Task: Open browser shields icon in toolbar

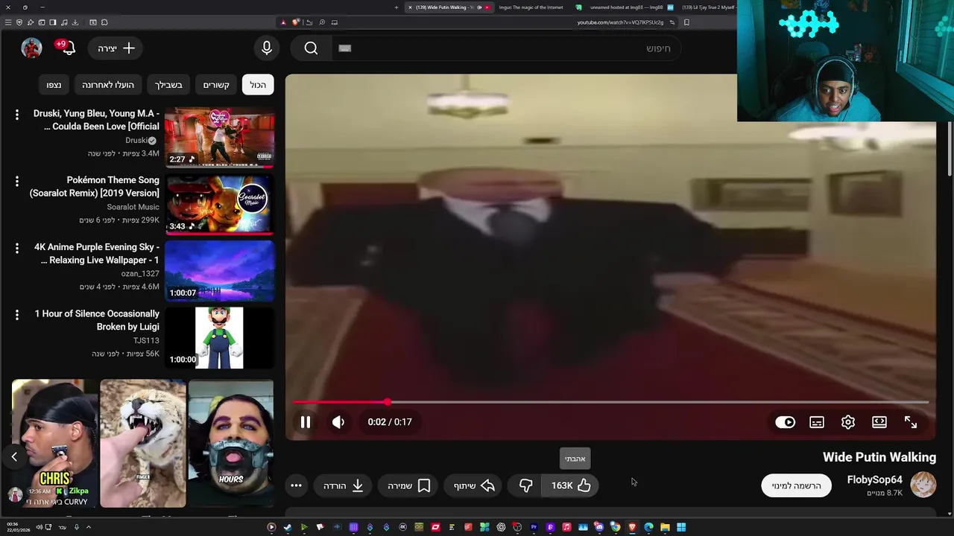Action: (19, 22)
